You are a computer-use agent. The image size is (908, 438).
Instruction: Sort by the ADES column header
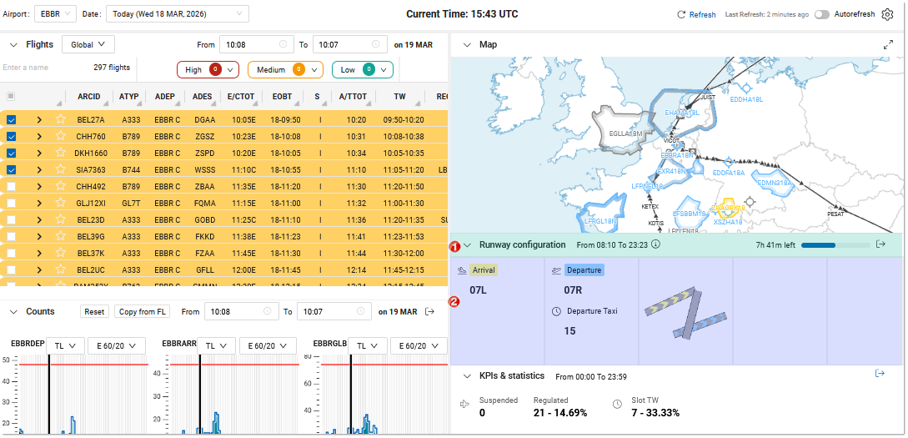(203, 96)
